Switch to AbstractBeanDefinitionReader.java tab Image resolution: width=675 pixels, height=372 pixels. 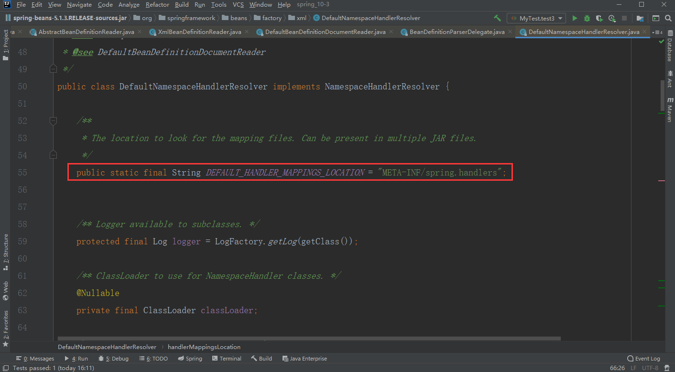(86, 32)
